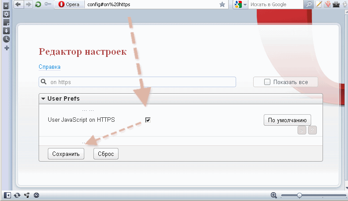The image size is (348, 201).
Task: Open the toolbox briefcase icon
Action: (x=336, y=4)
